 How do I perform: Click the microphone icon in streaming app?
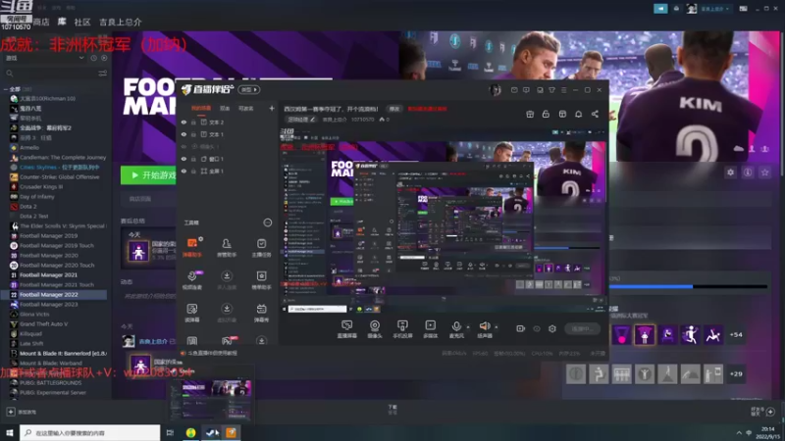point(456,327)
